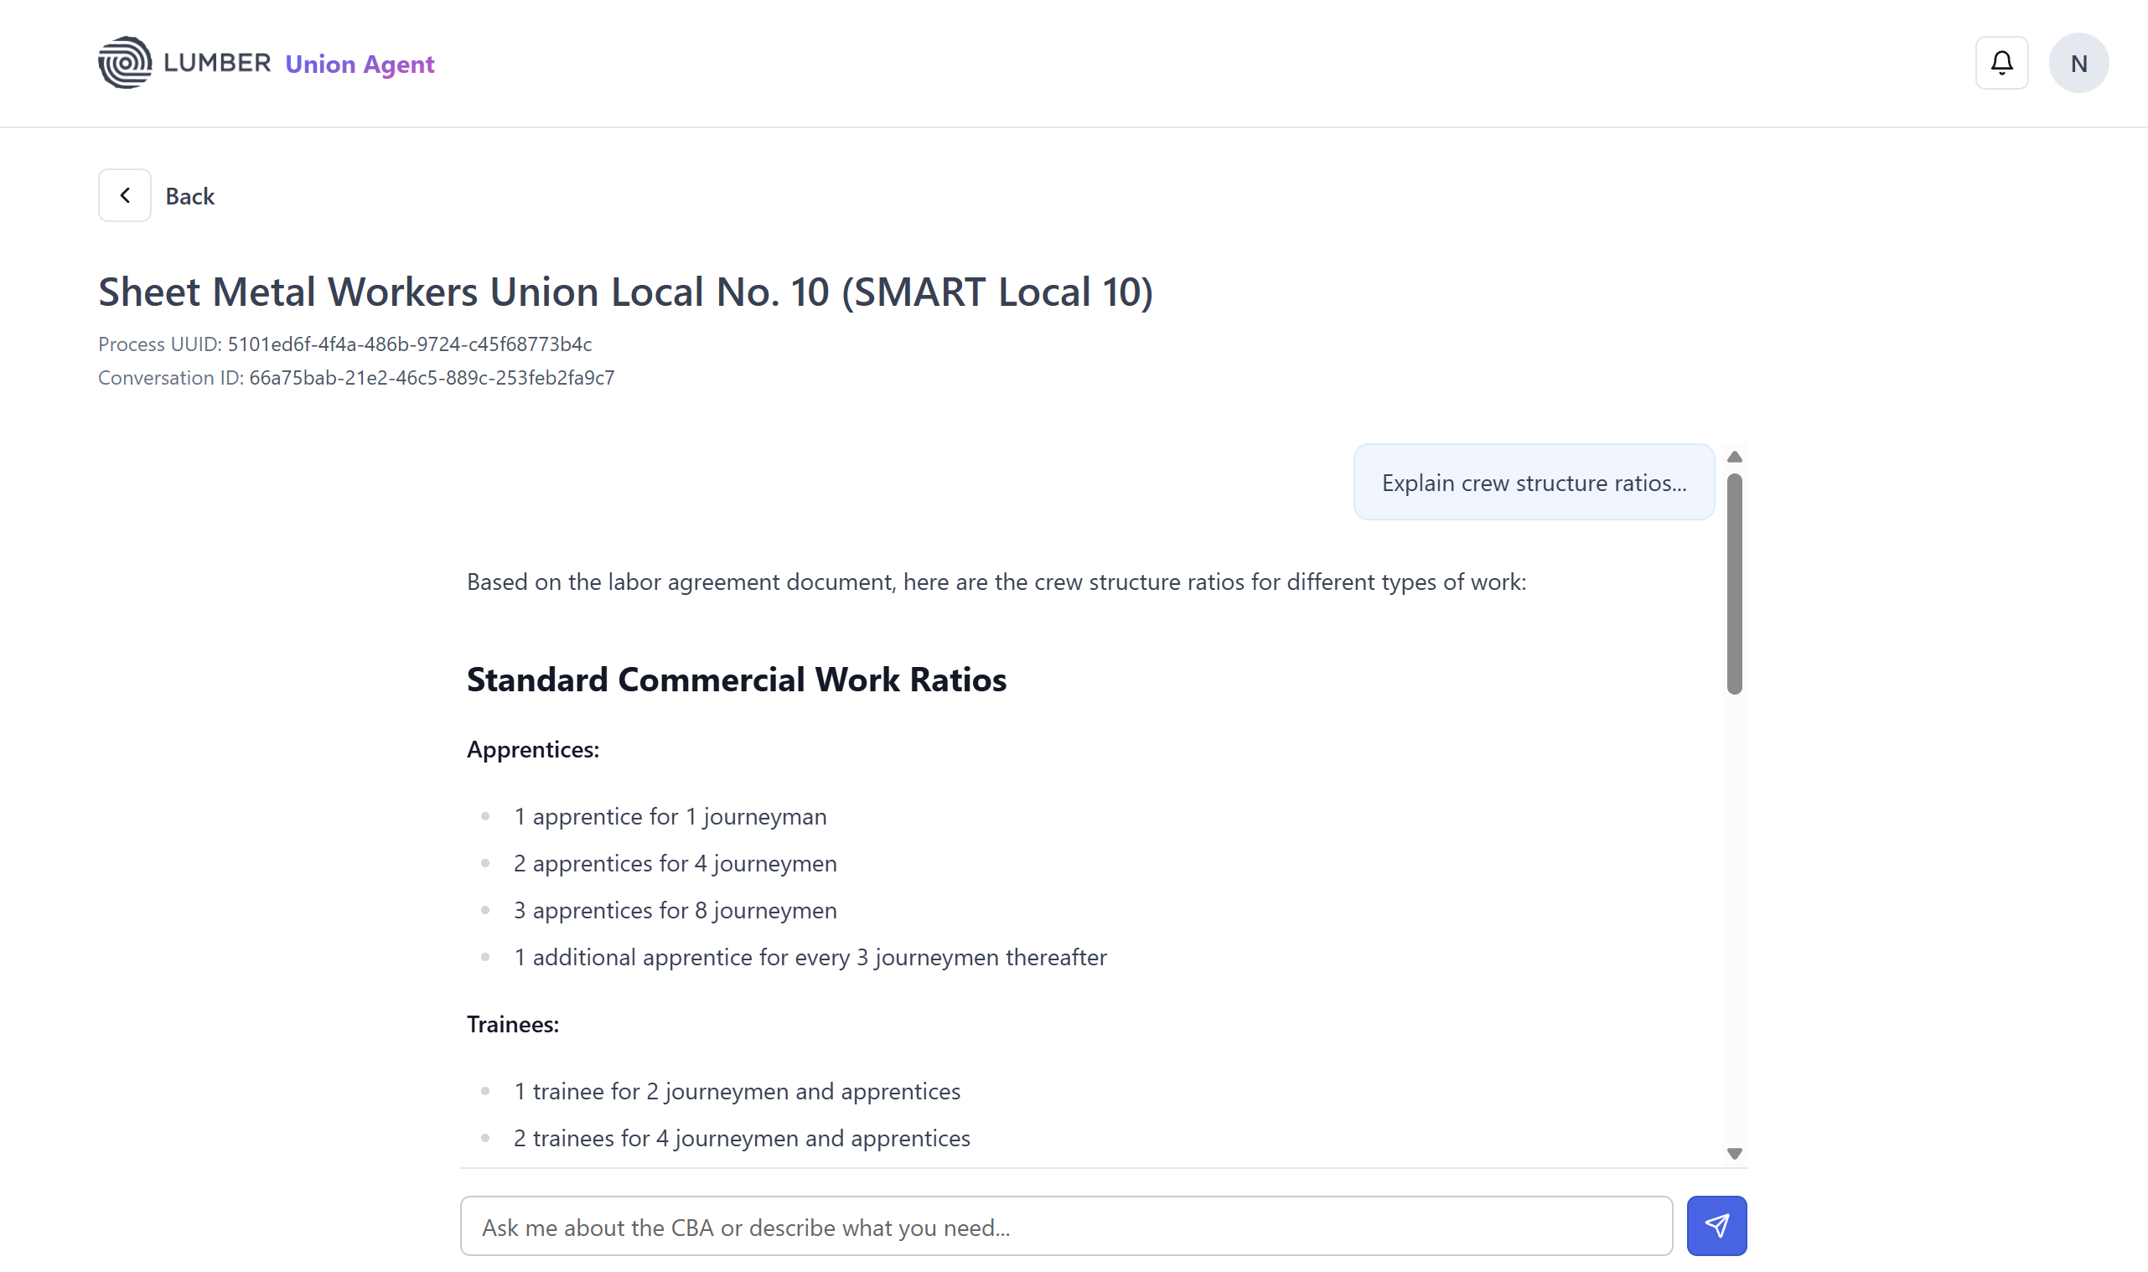Click scrollbar down arrow in chat
The image size is (2148, 1272).
point(1734,1154)
